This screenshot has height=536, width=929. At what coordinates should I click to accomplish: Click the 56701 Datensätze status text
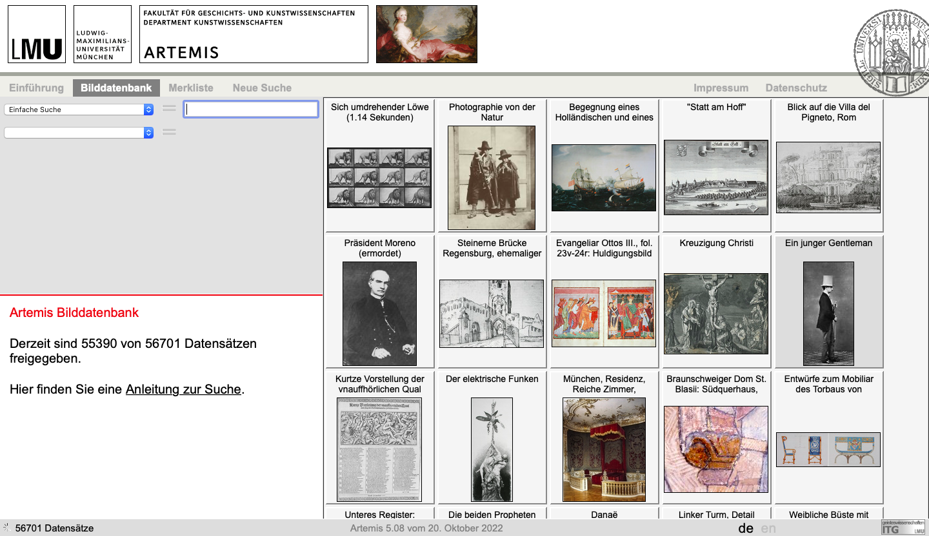(x=54, y=528)
